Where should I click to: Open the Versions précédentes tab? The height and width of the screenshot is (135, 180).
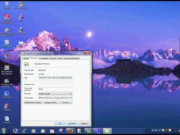[72, 58]
